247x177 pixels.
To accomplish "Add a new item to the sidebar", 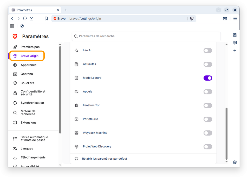I will point(235,51).
